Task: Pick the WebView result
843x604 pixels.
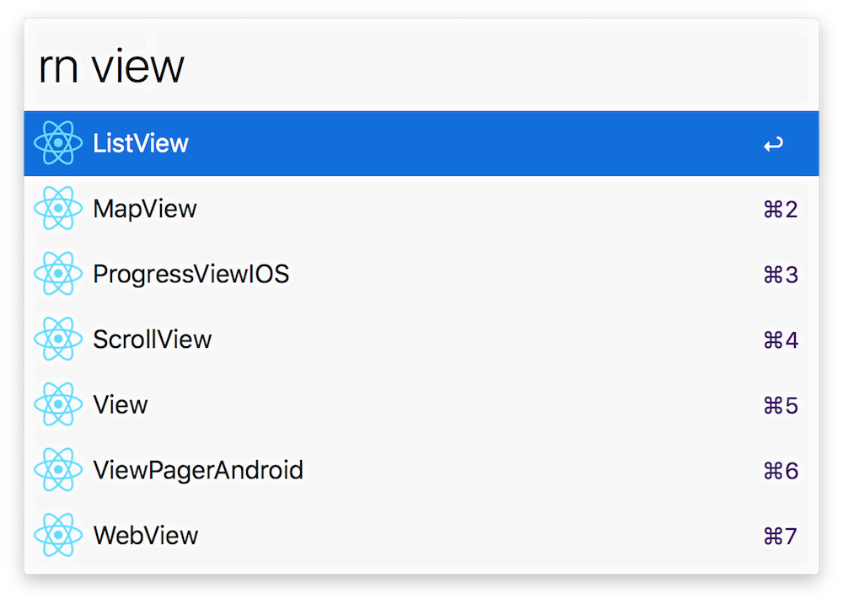Action: coord(146,535)
